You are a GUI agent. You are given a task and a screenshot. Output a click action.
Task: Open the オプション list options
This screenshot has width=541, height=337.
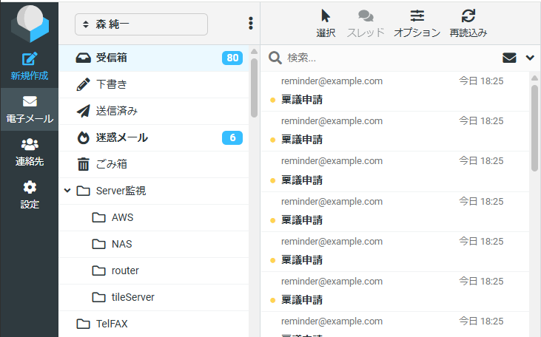(x=417, y=24)
